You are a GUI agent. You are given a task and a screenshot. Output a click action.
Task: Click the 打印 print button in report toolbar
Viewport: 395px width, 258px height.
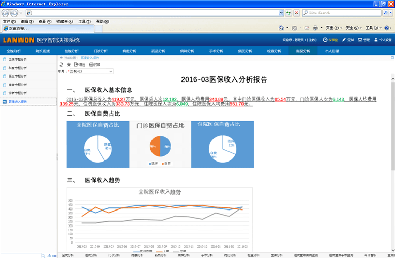pos(95,64)
